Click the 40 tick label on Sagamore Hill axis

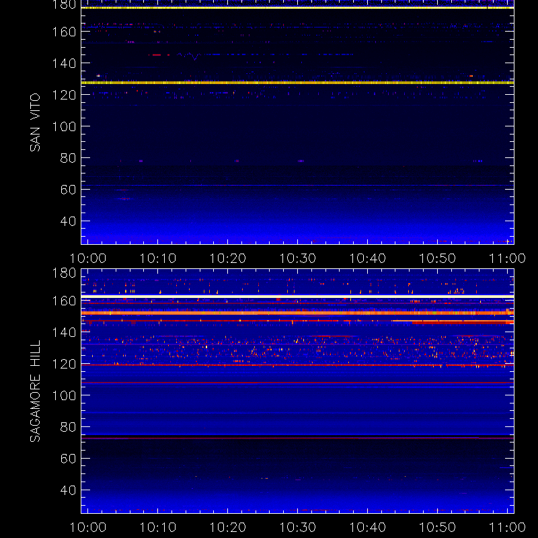pos(68,490)
